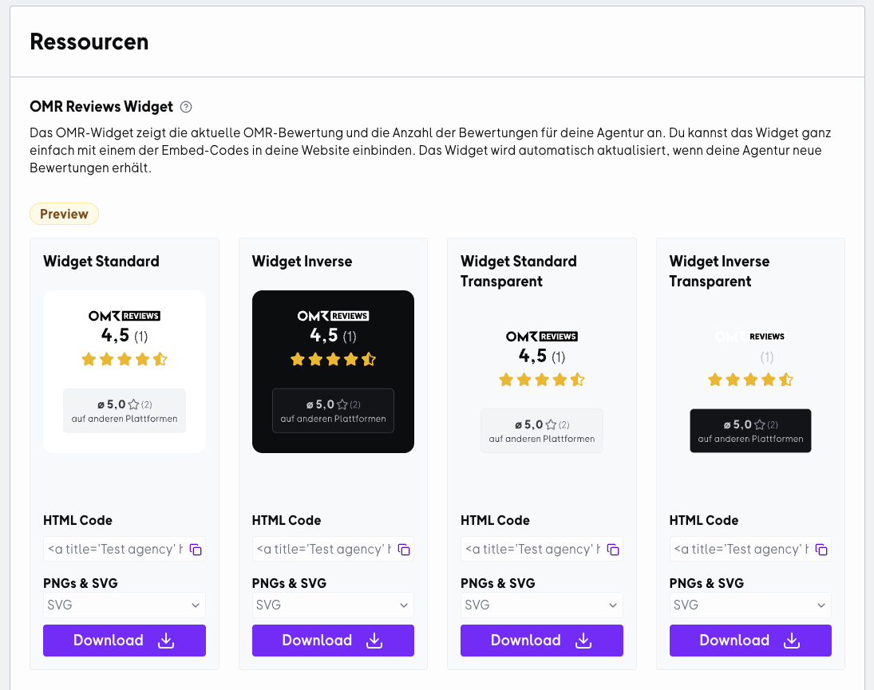This screenshot has height=690, width=874.
Task: Expand the Widget Standard Transparent format selector
Action: 542,605
